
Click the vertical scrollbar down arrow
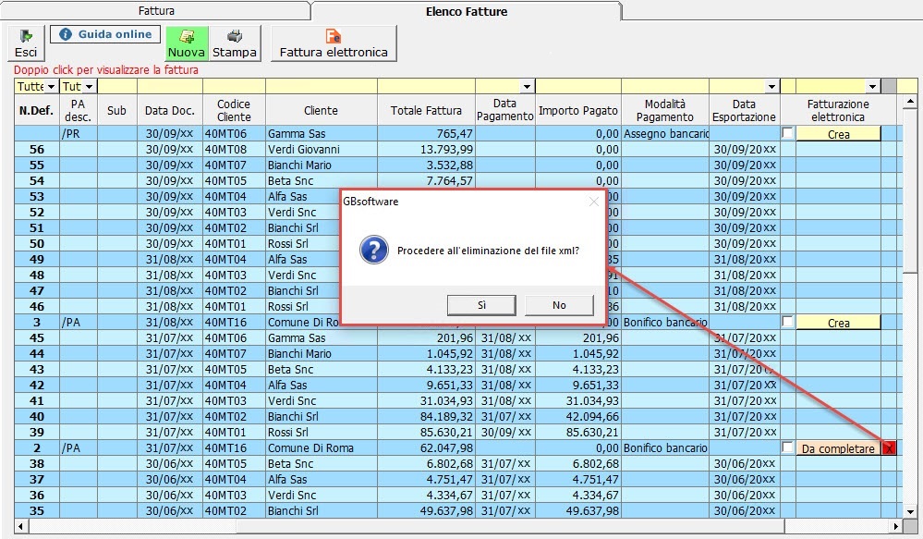tap(910, 512)
